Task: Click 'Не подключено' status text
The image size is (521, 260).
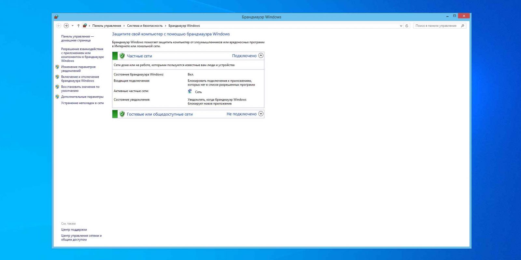Action: pyautogui.click(x=242, y=114)
